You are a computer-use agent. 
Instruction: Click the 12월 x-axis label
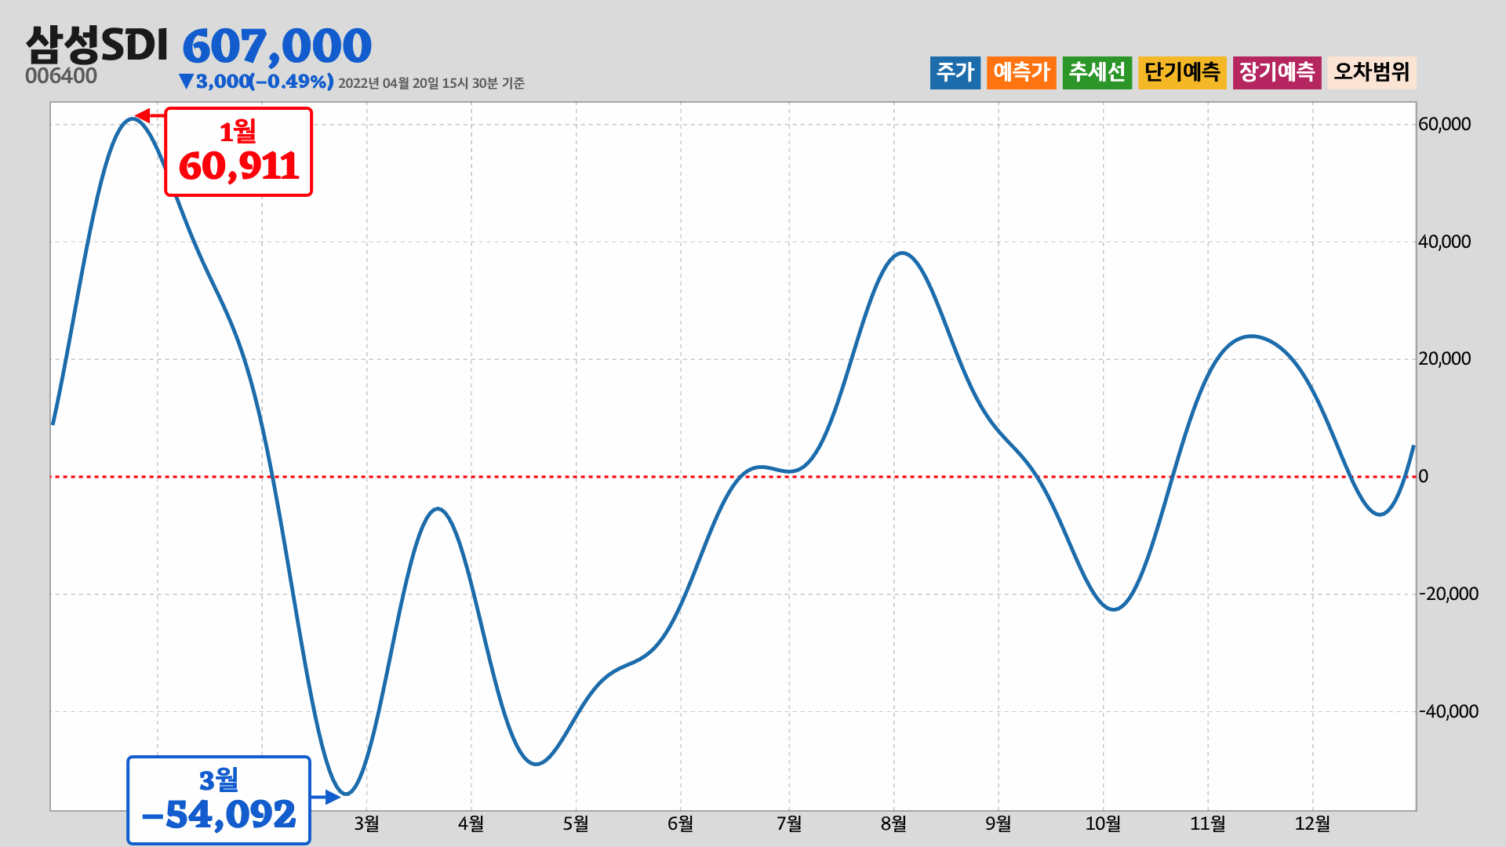click(x=1312, y=823)
